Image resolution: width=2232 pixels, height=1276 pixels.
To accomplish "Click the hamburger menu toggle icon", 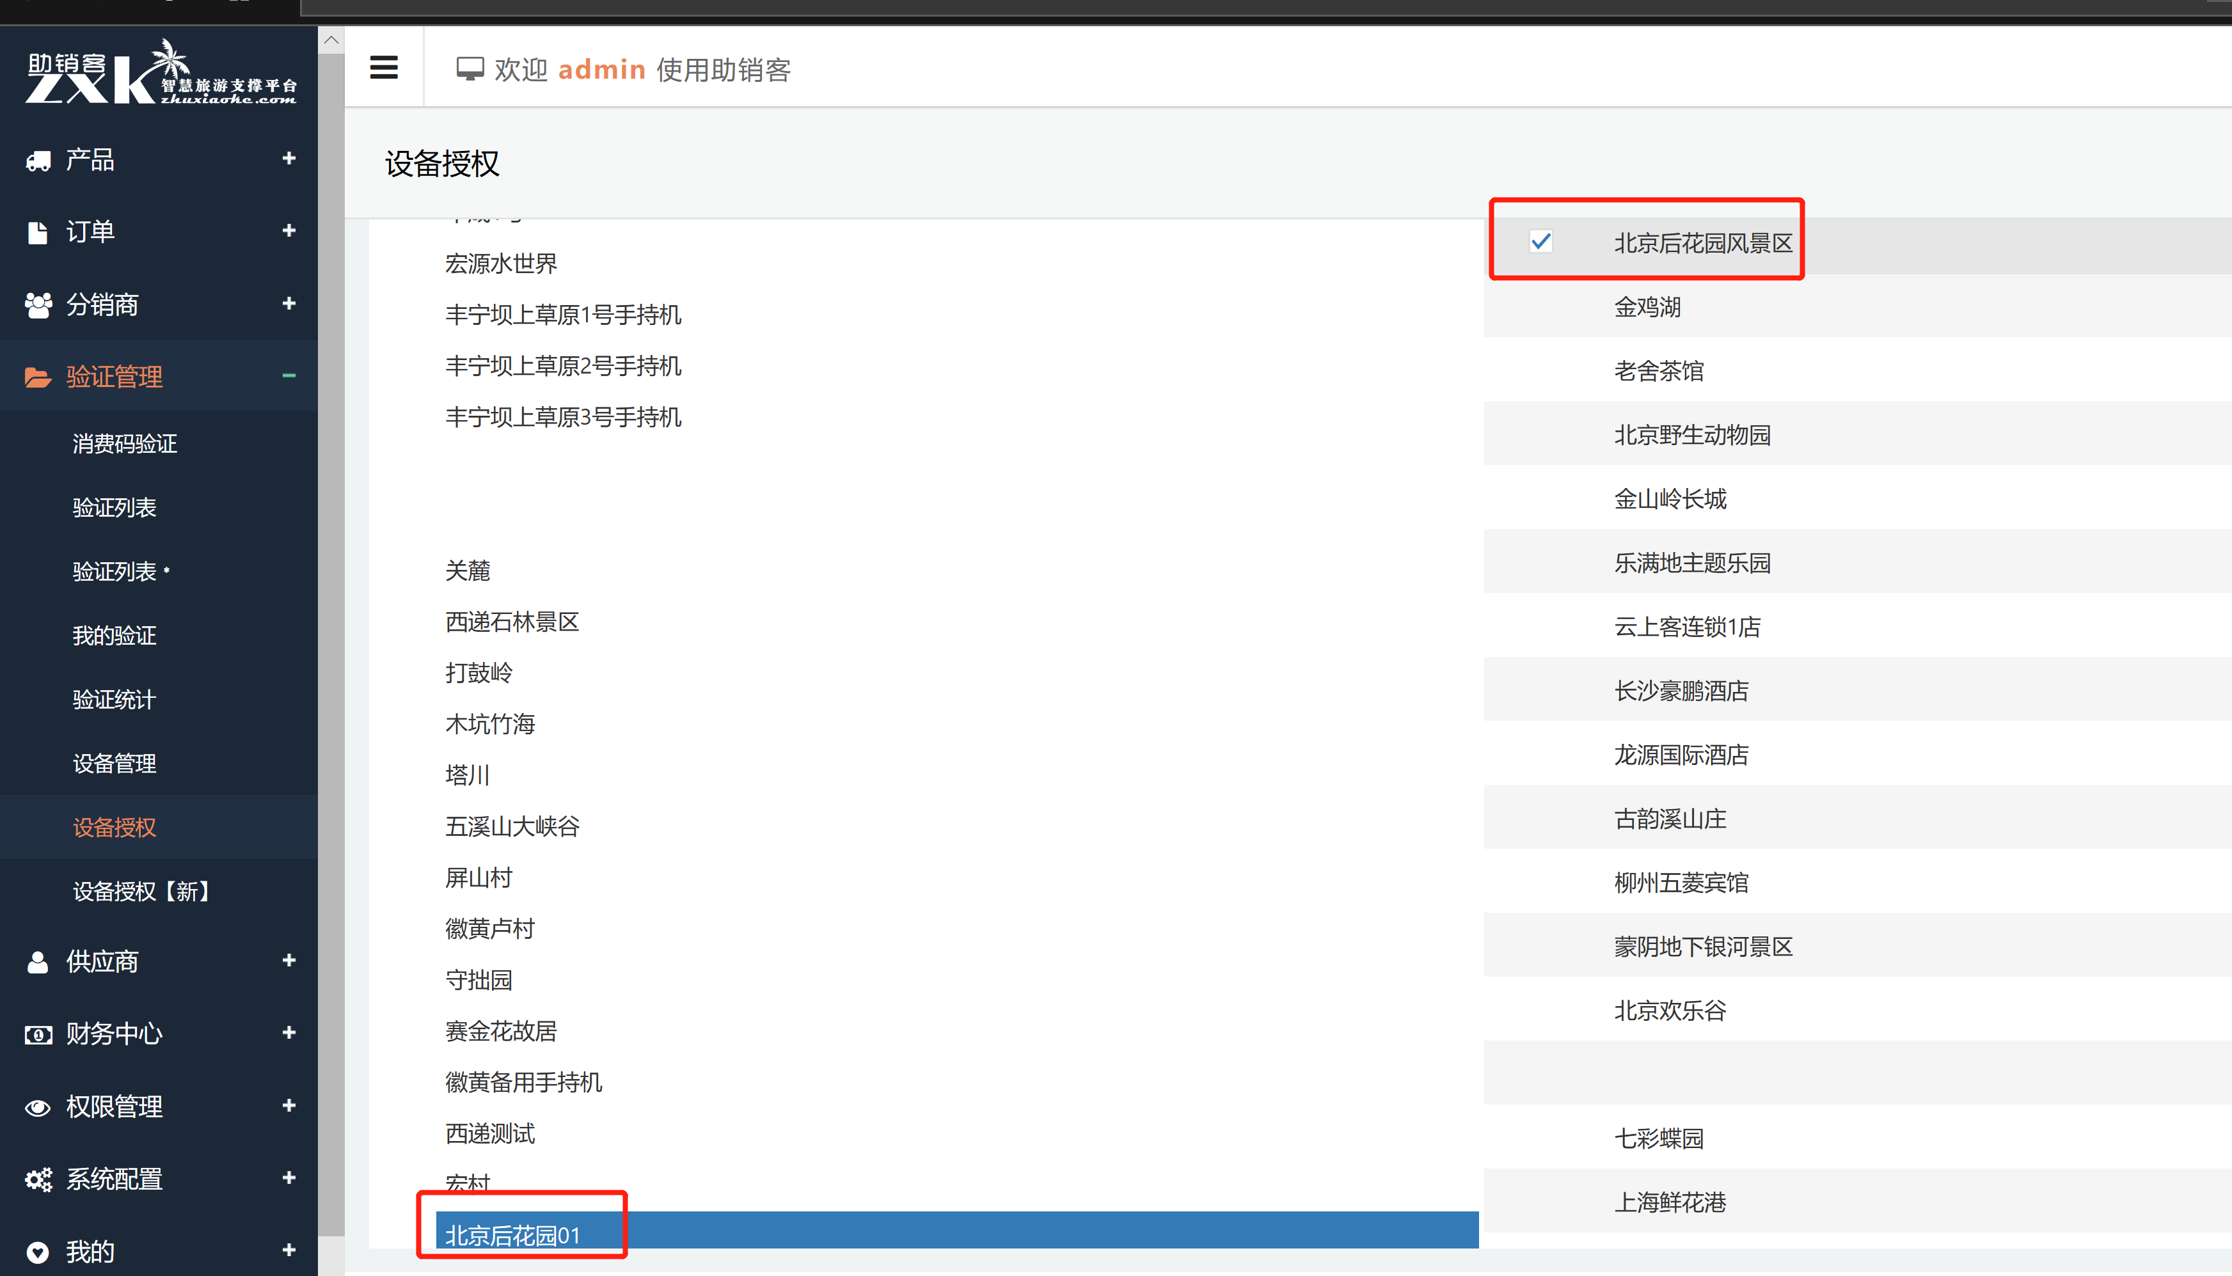I will pyautogui.click(x=384, y=68).
